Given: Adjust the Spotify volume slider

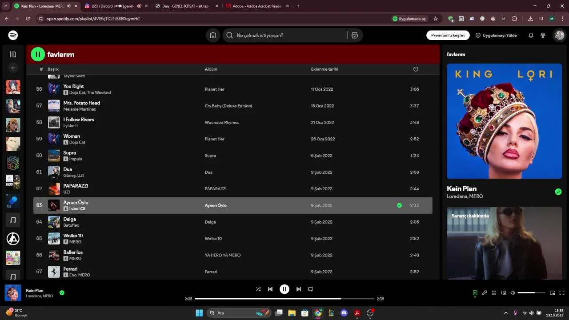Looking at the screenshot, I should [531, 293].
